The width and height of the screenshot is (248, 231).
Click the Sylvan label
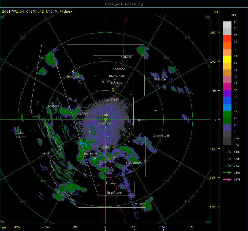106,81
